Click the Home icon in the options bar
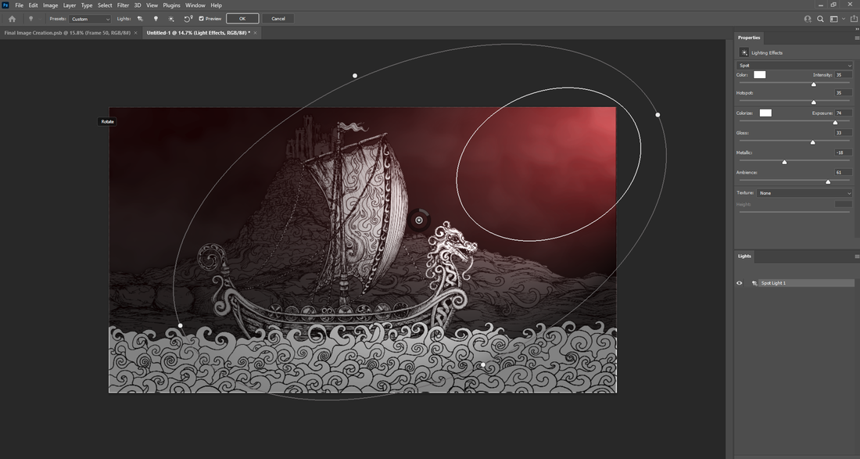This screenshot has width=860, height=459. point(12,19)
